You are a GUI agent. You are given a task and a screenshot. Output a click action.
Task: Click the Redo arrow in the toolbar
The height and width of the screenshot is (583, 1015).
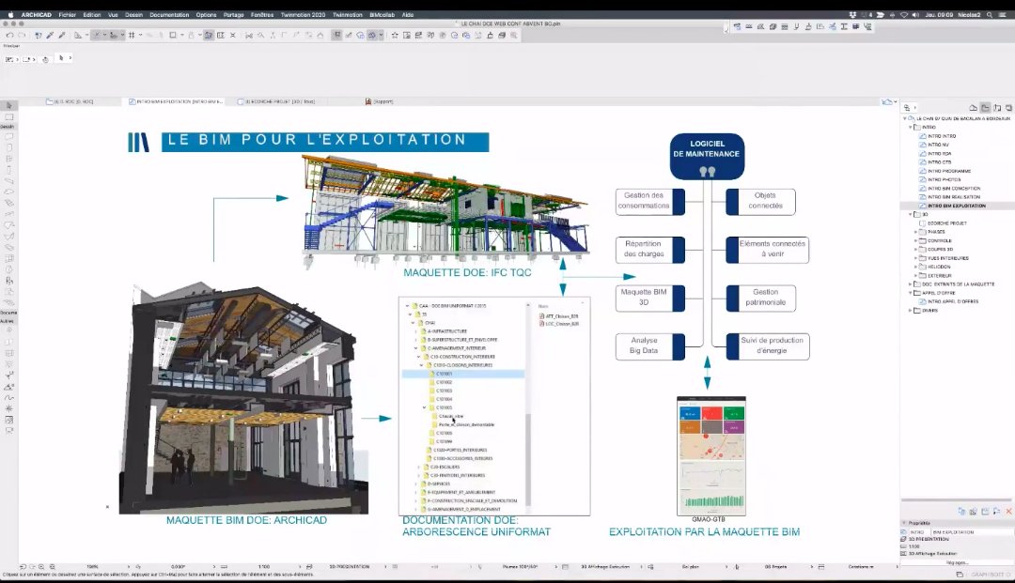(22, 36)
